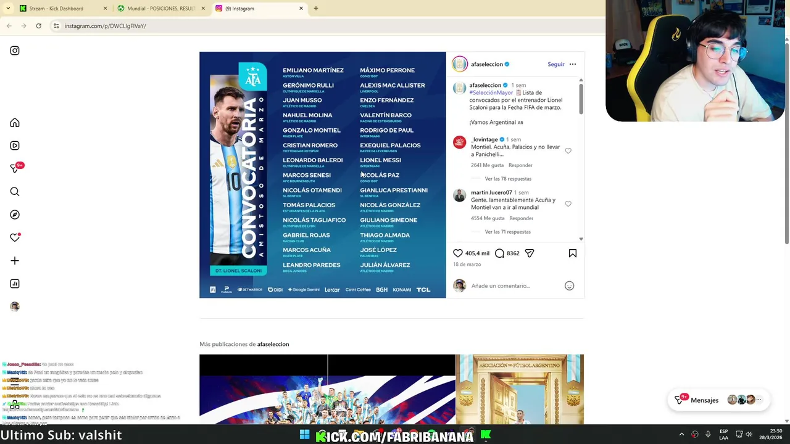790x444 pixels.
Task: Open a new browser tab
Action: click(316, 9)
